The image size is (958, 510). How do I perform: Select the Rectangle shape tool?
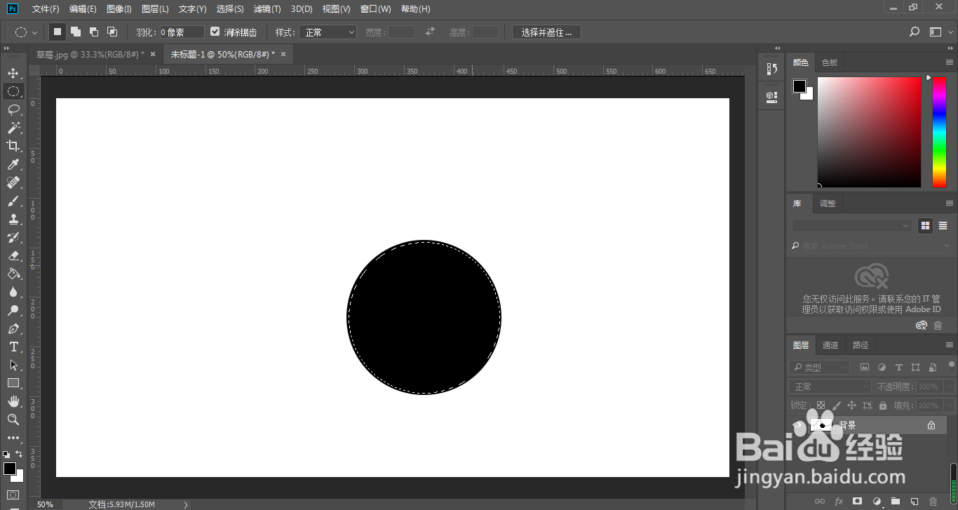[13, 383]
